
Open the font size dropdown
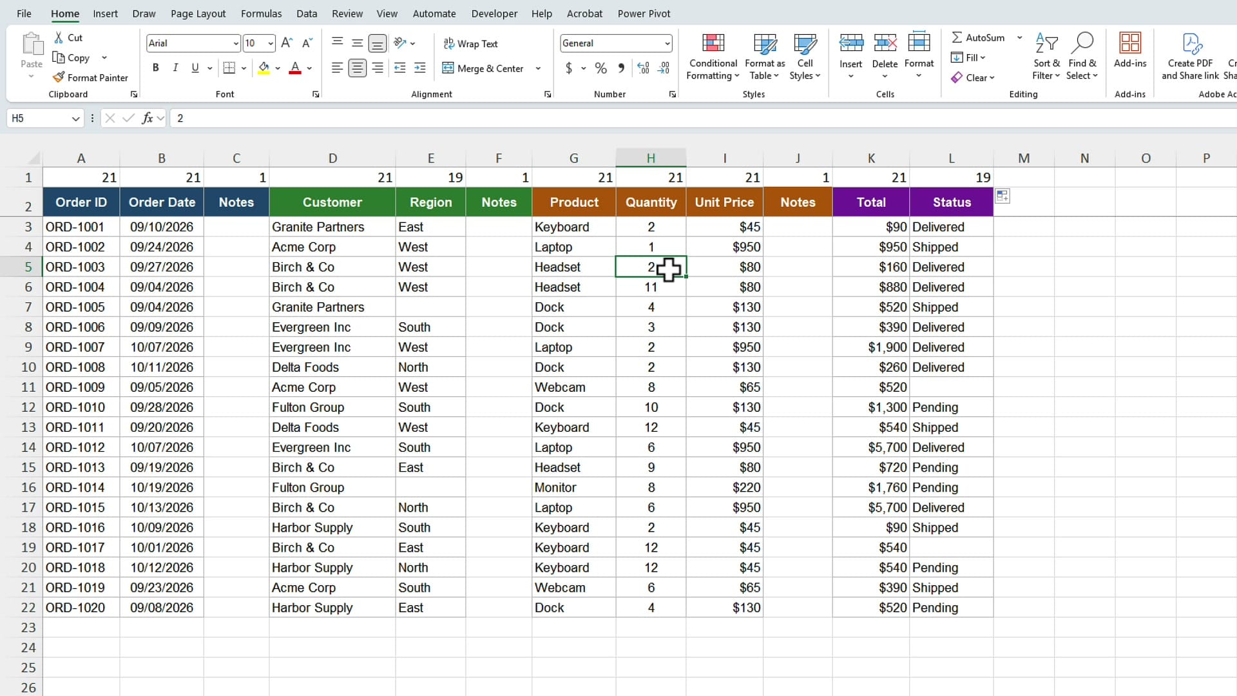click(x=271, y=43)
